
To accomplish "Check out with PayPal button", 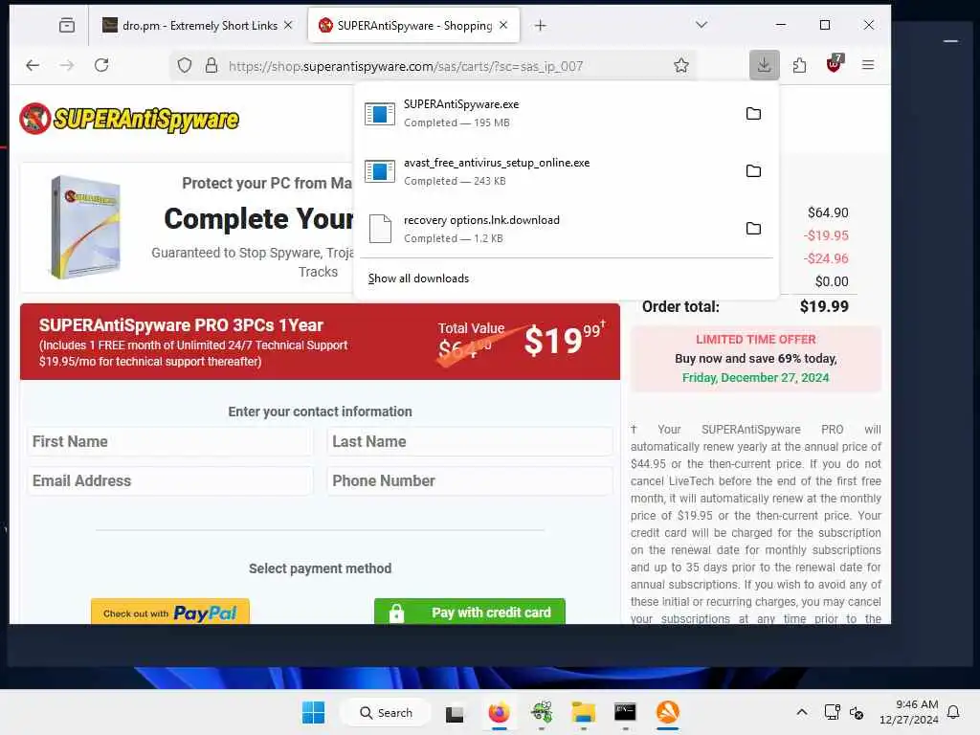I will tap(170, 612).
